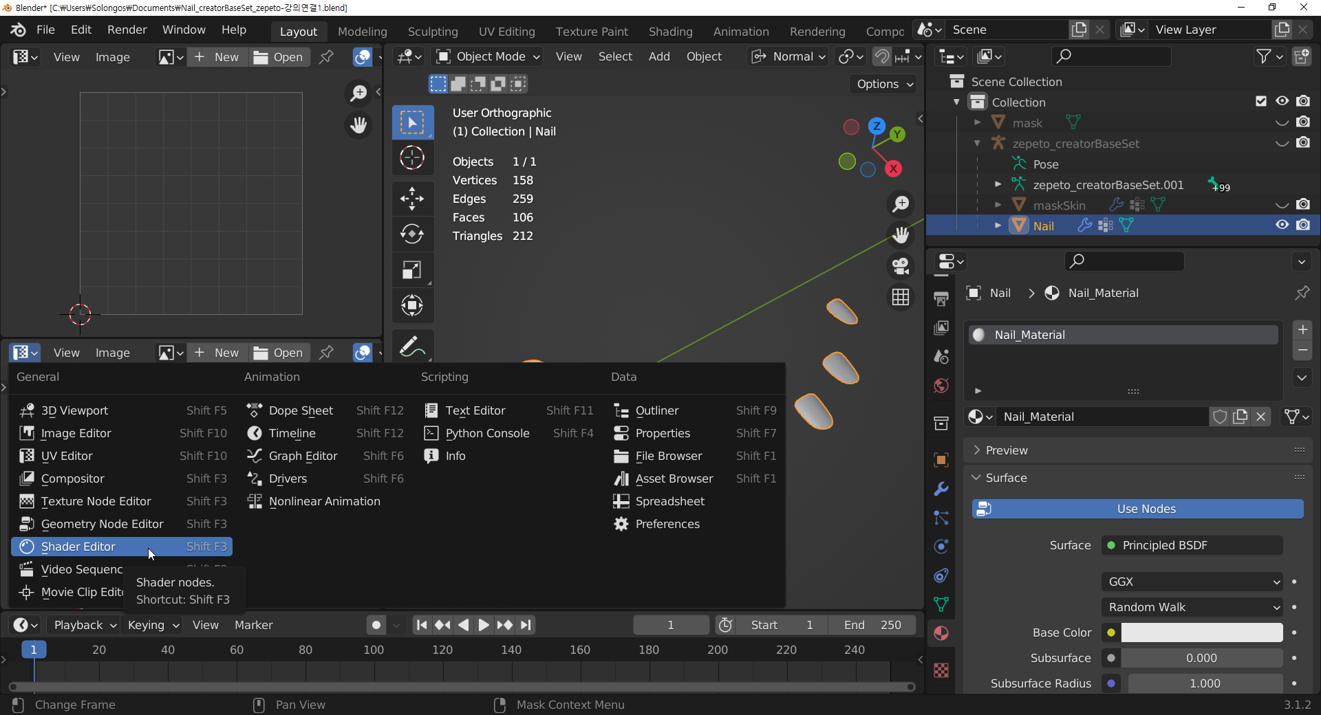
Task: Open Playback popover in timeline
Action: pos(85,625)
